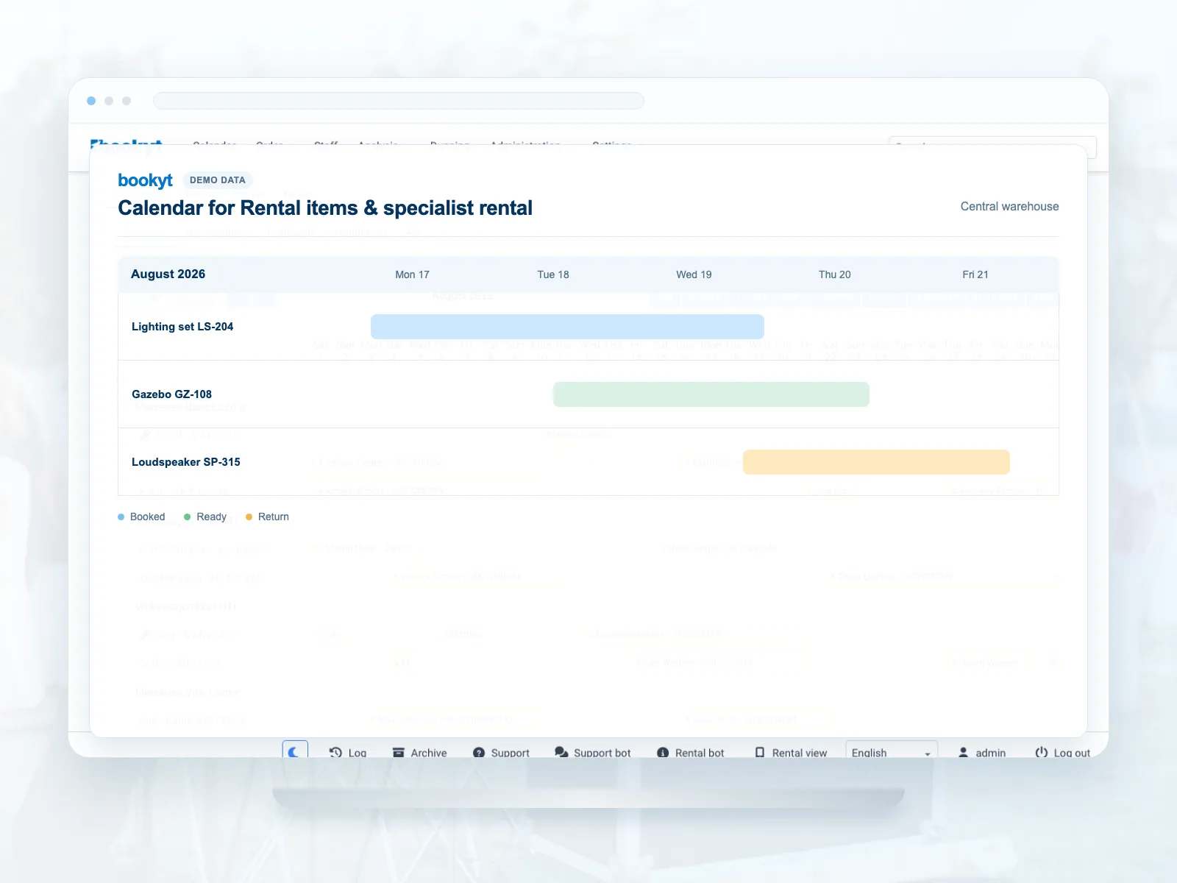Switch to Rental view

791,753
